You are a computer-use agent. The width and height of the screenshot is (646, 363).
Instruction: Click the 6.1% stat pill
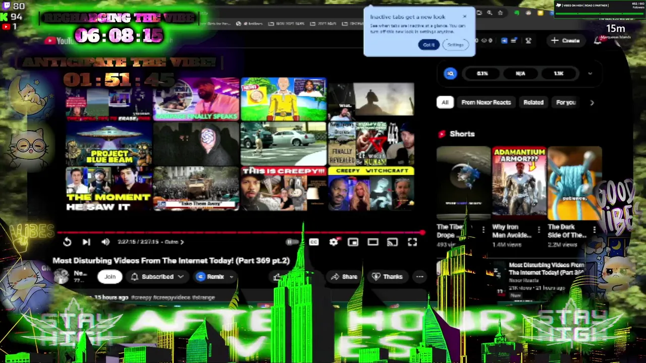482,74
